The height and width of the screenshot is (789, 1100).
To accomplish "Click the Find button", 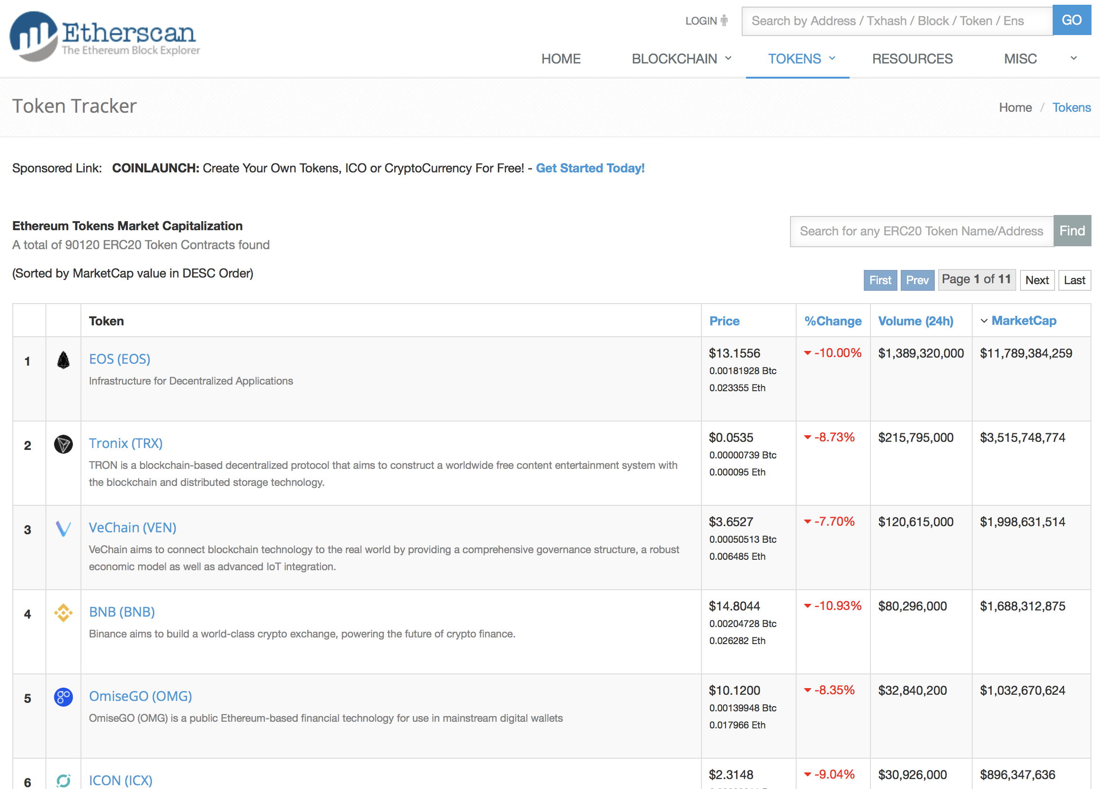I will [x=1073, y=231].
